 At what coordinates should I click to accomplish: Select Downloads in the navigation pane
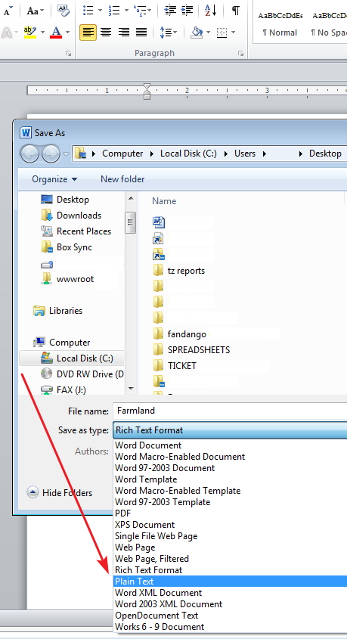point(71,216)
